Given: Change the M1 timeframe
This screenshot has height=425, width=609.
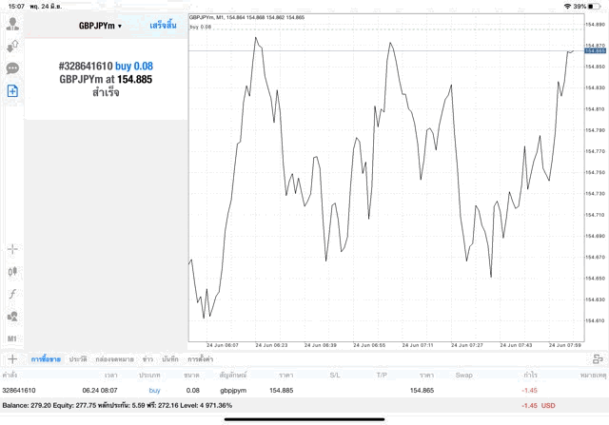Looking at the screenshot, I should [x=12, y=338].
